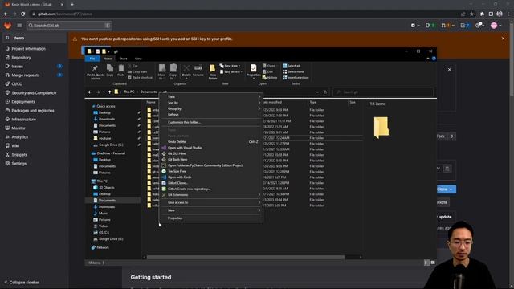The image size is (514, 289).
Task: Switch Explorer to large icons view toggle
Action: [433, 263]
